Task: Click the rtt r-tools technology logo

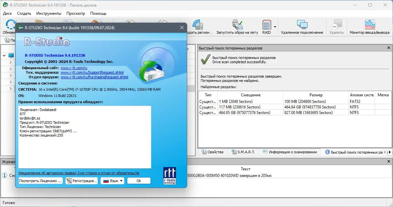Action: click(x=169, y=175)
